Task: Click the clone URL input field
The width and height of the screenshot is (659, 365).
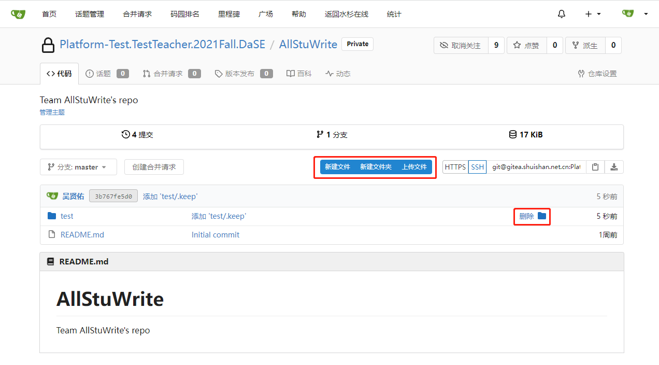Action: pos(536,167)
